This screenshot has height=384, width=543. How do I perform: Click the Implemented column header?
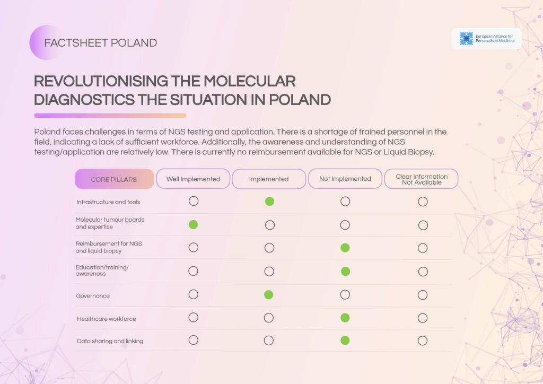pos(269,179)
